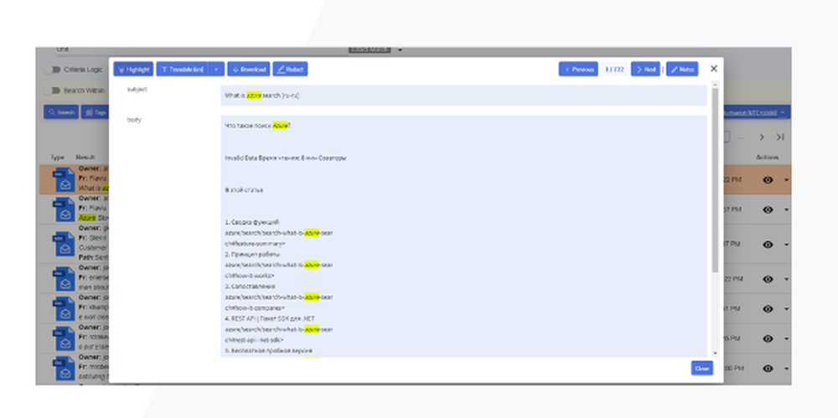838x418 pixels.
Task: Open actions dropdown in the 'Azure Sto' row
Action: [786, 210]
